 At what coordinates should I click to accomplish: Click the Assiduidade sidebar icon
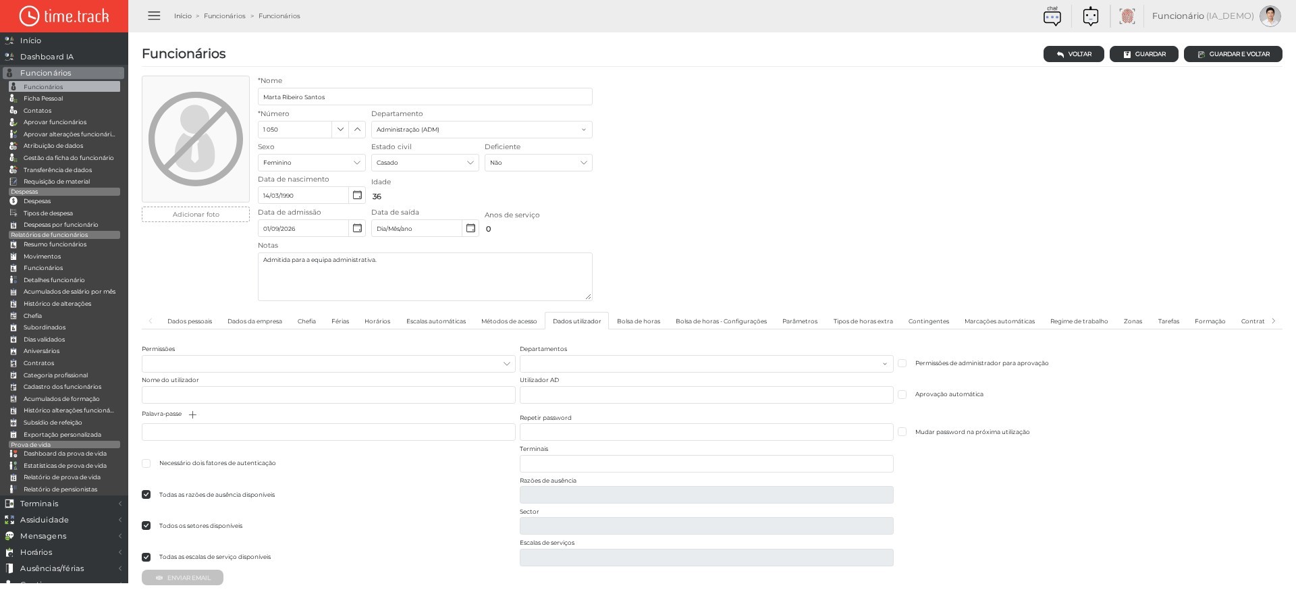[x=9, y=520]
